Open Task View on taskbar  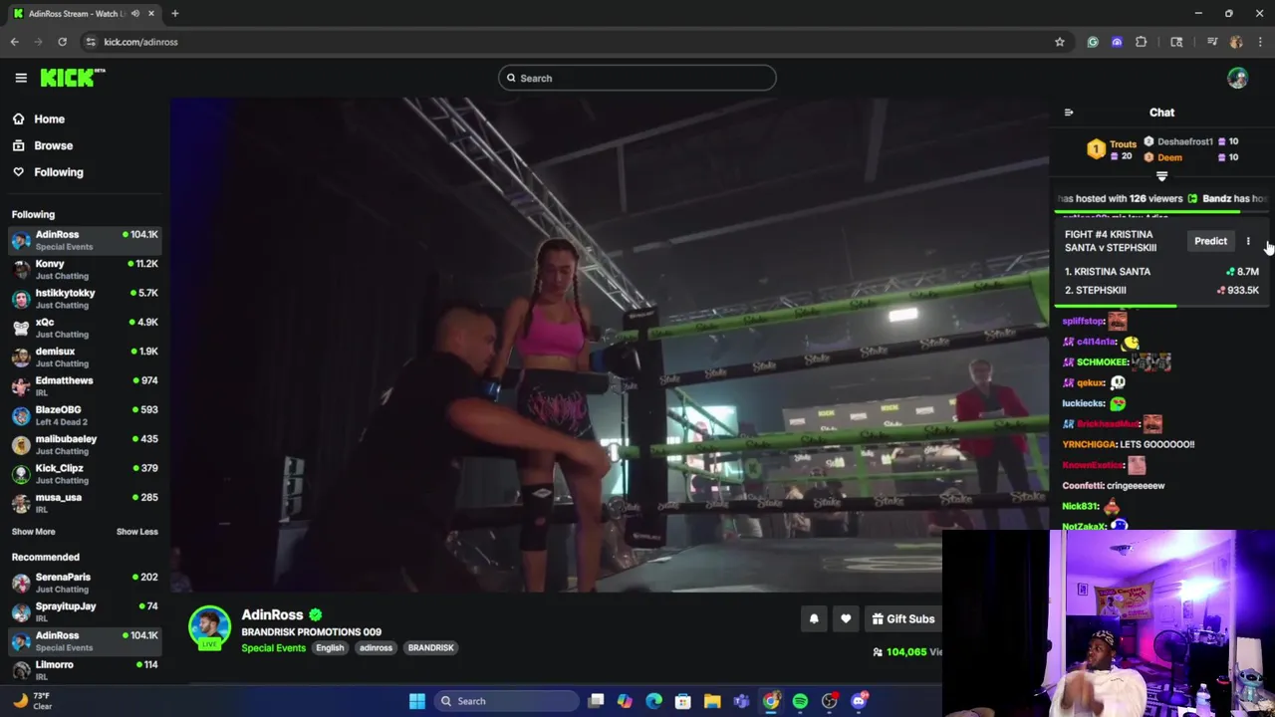pyautogui.click(x=596, y=701)
